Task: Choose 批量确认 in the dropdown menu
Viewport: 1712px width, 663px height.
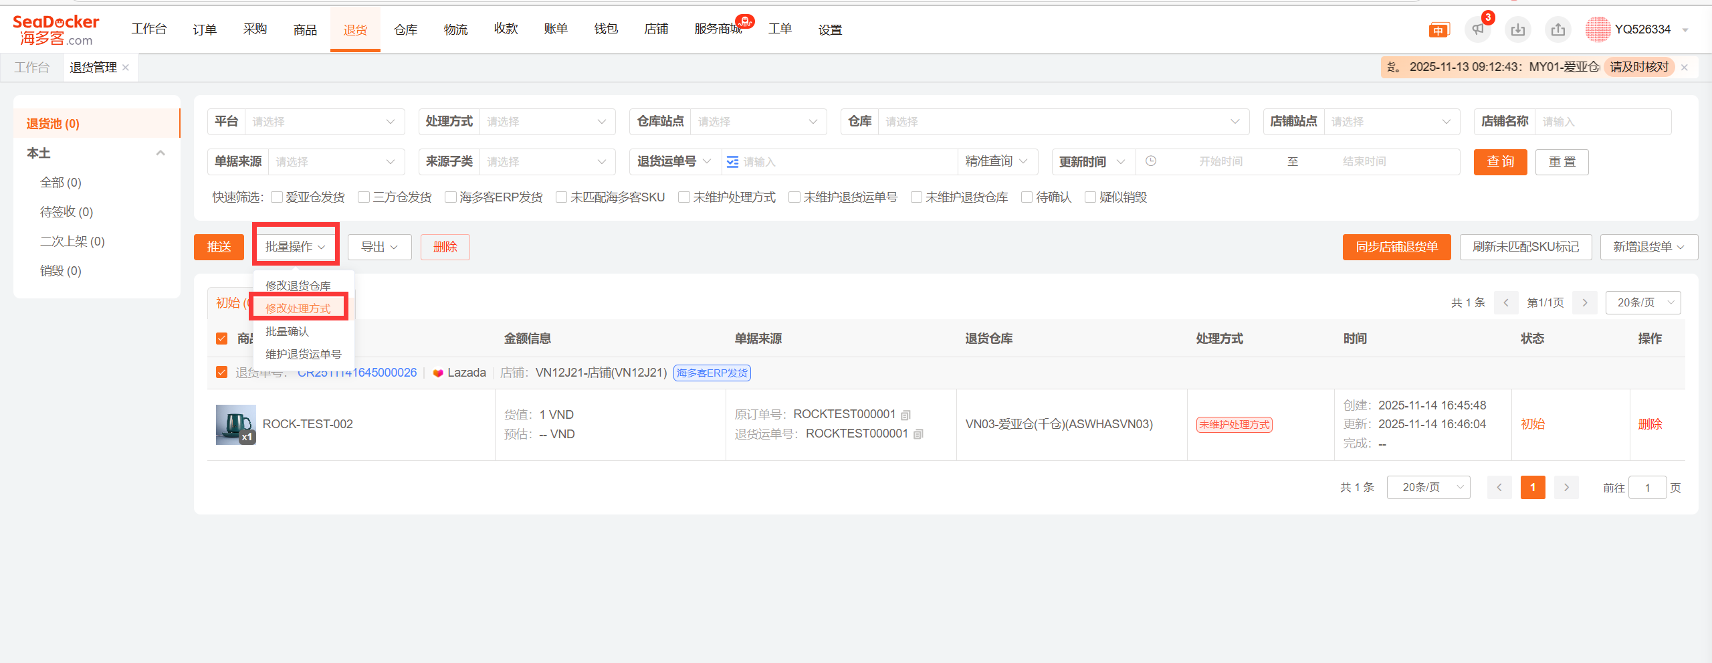Action: pos(287,332)
